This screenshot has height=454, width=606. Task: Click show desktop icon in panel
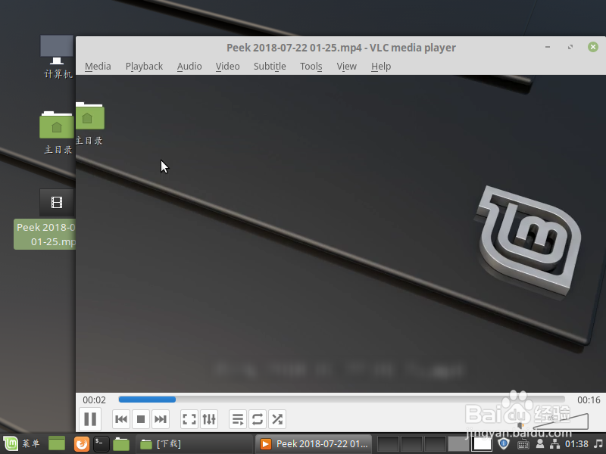[57, 443]
